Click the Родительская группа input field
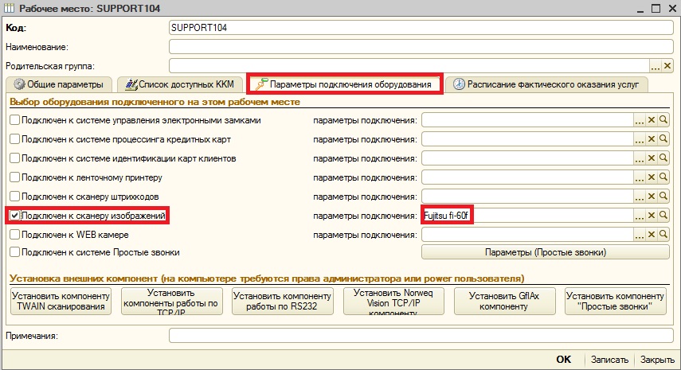 (409, 66)
